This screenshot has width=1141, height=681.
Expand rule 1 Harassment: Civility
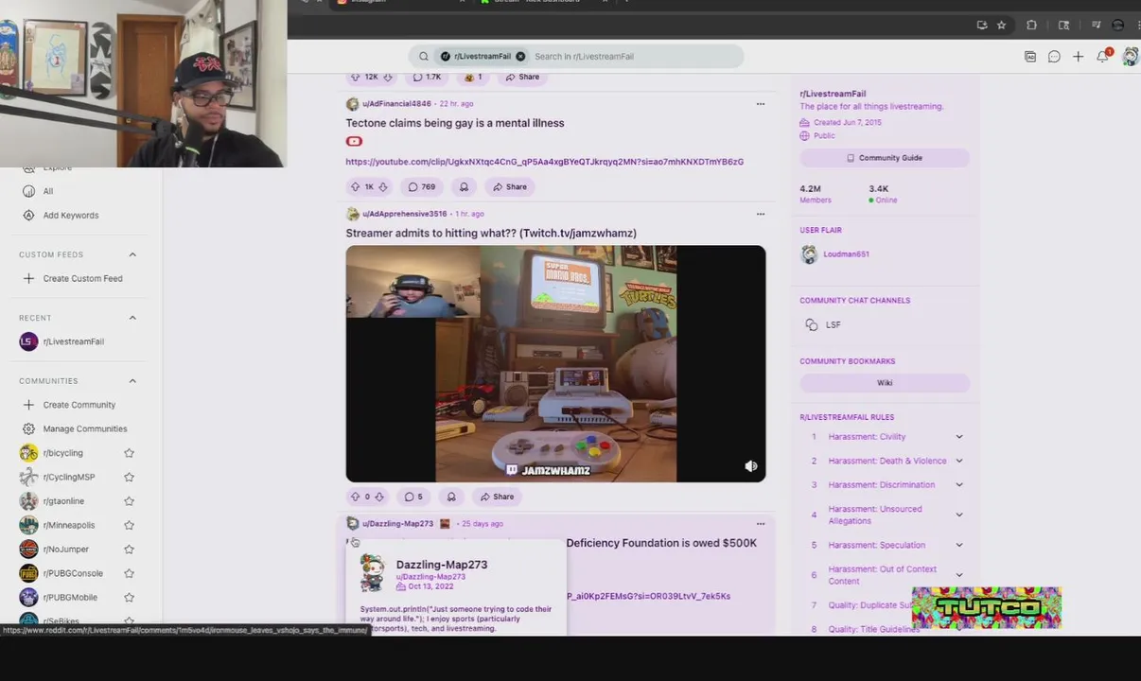point(958,437)
